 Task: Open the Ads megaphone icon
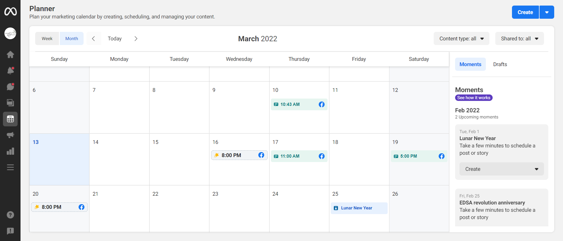10,135
